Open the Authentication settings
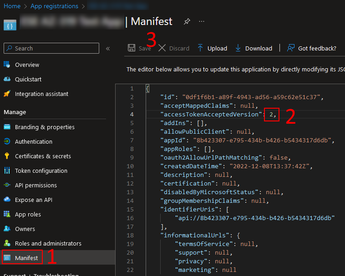The height and width of the screenshot is (276, 345). 33,141
